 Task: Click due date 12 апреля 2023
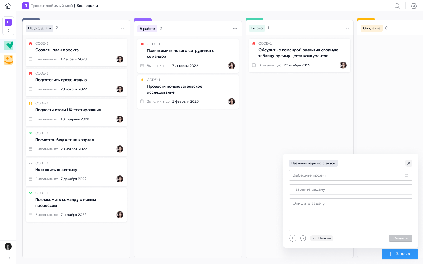pyautogui.click(x=73, y=59)
